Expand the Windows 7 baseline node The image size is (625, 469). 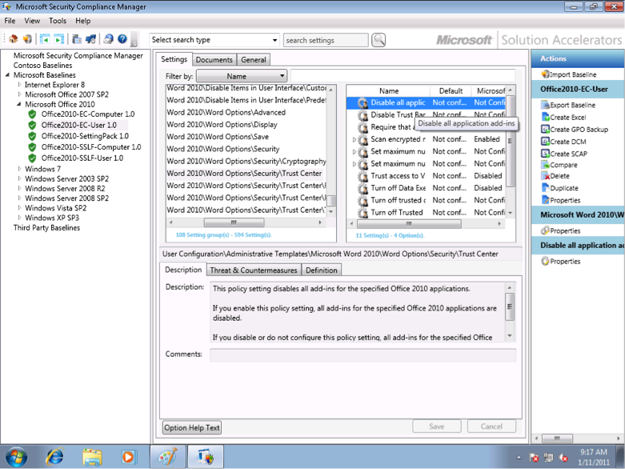tap(19, 169)
